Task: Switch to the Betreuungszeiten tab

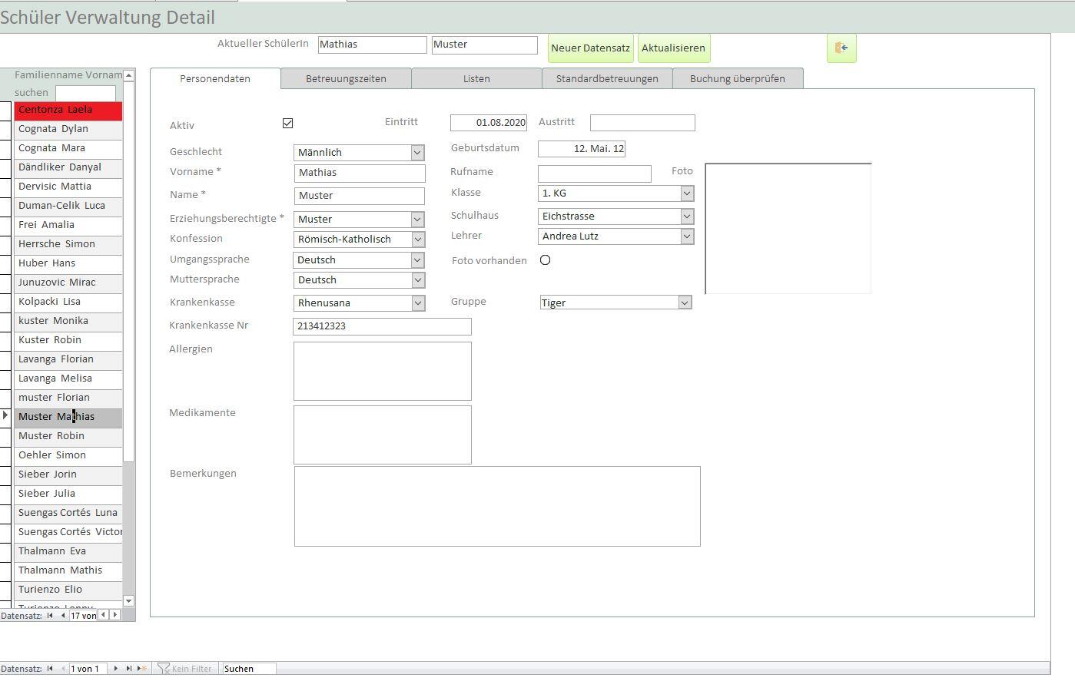Action: (x=346, y=78)
